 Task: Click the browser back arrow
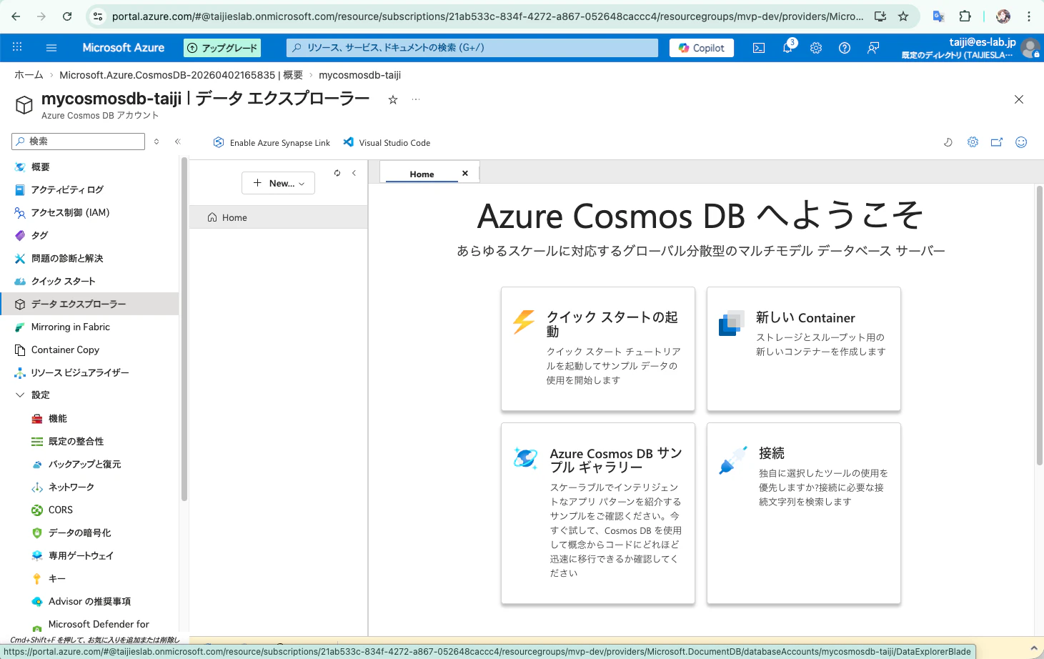point(16,16)
